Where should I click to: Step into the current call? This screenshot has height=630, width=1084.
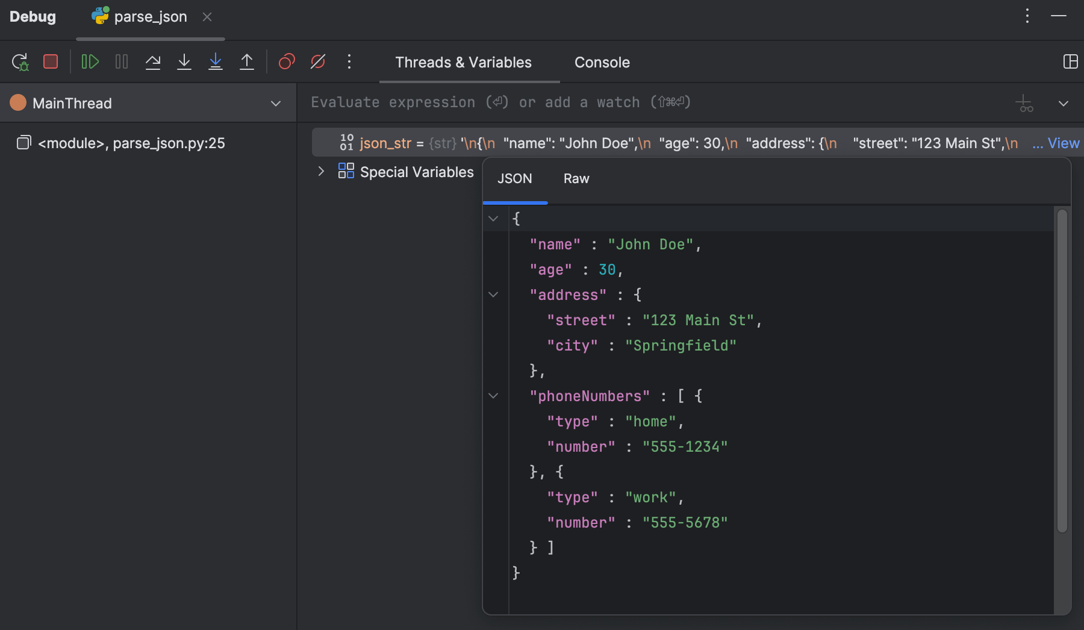pyautogui.click(x=184, y=61)
